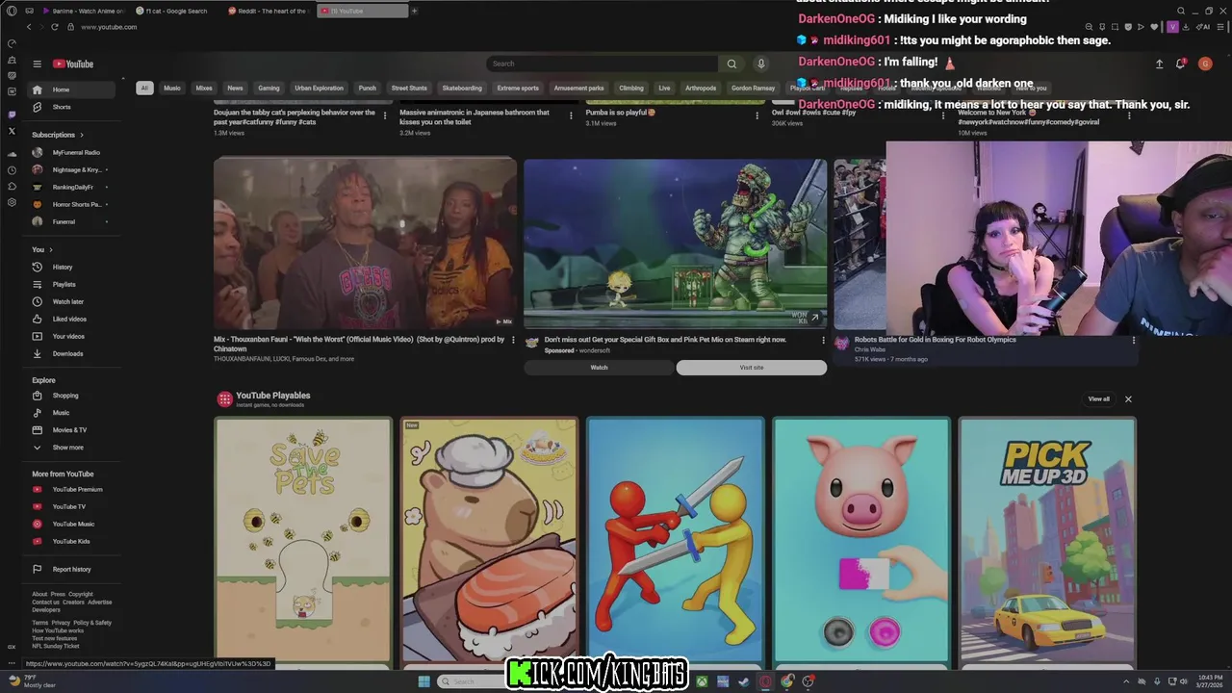Switch to 9anime browser tab
1232x693 pixels.
click(84, 11)
